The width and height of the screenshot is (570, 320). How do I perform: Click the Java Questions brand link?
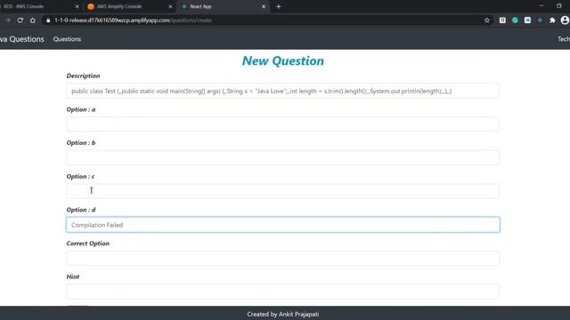coord(21,39)
